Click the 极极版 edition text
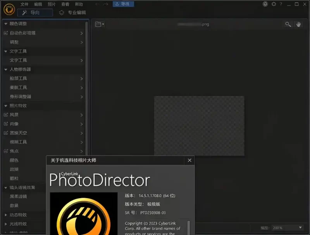Screen dimensions: 310x235 [x=153, y=204]
